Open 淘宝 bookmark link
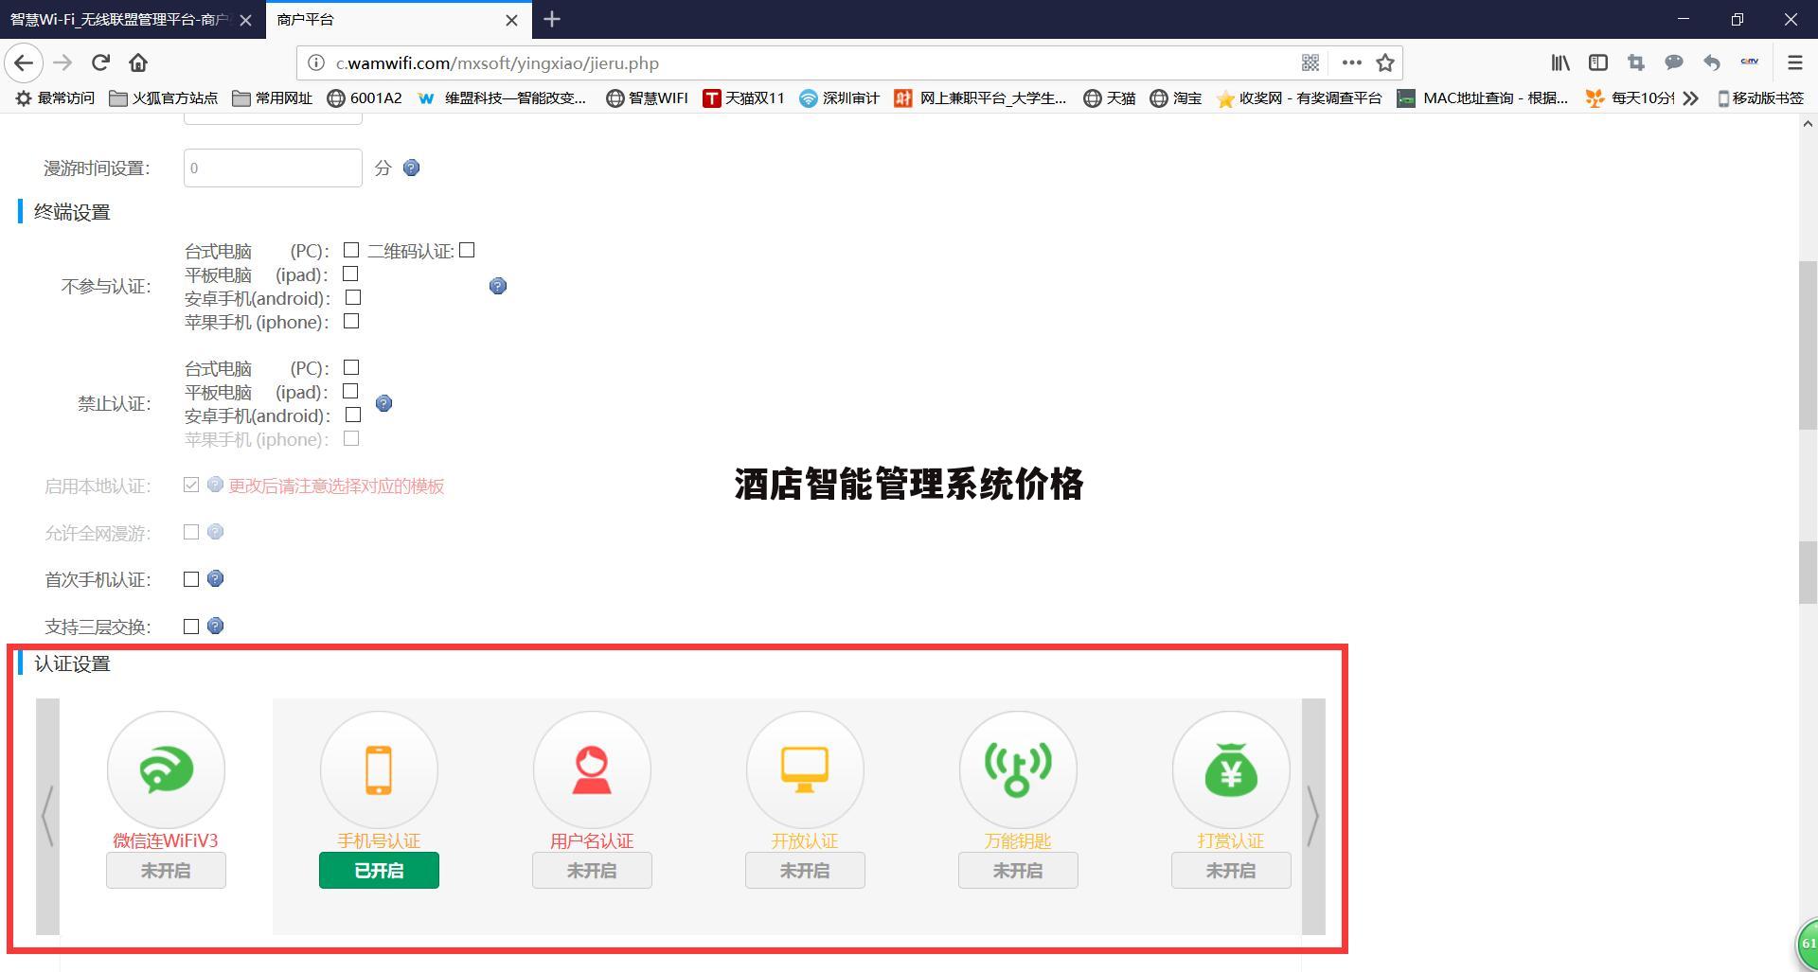The height and width of the screenshot is (972, 1818). [1176, 98]
